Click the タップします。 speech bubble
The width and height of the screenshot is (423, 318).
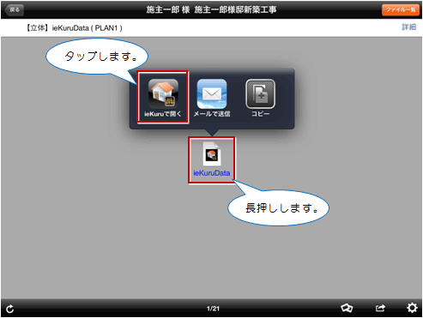(x=97, y=57)
